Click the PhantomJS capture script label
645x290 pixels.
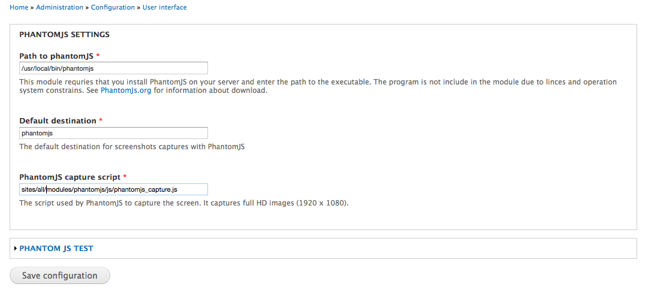[70, 177]
